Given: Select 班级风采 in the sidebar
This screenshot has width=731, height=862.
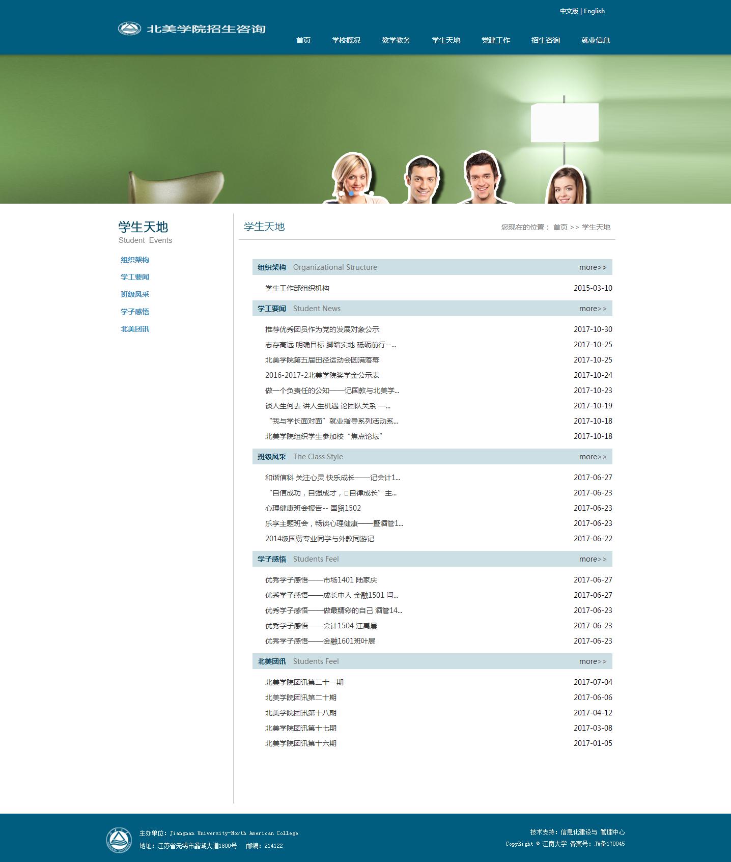Looking at the screenshot, I should click(x=135, y=294).
